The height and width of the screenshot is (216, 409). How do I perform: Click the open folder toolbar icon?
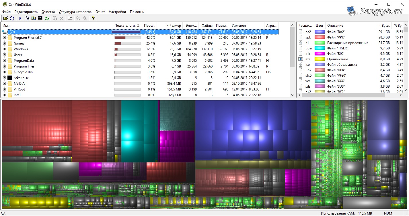[x=5, y=18]
